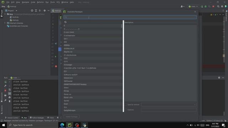This screenshot has width=228, height=128.
Task: Open the user account dropdown icon
Action: point(182,6)
